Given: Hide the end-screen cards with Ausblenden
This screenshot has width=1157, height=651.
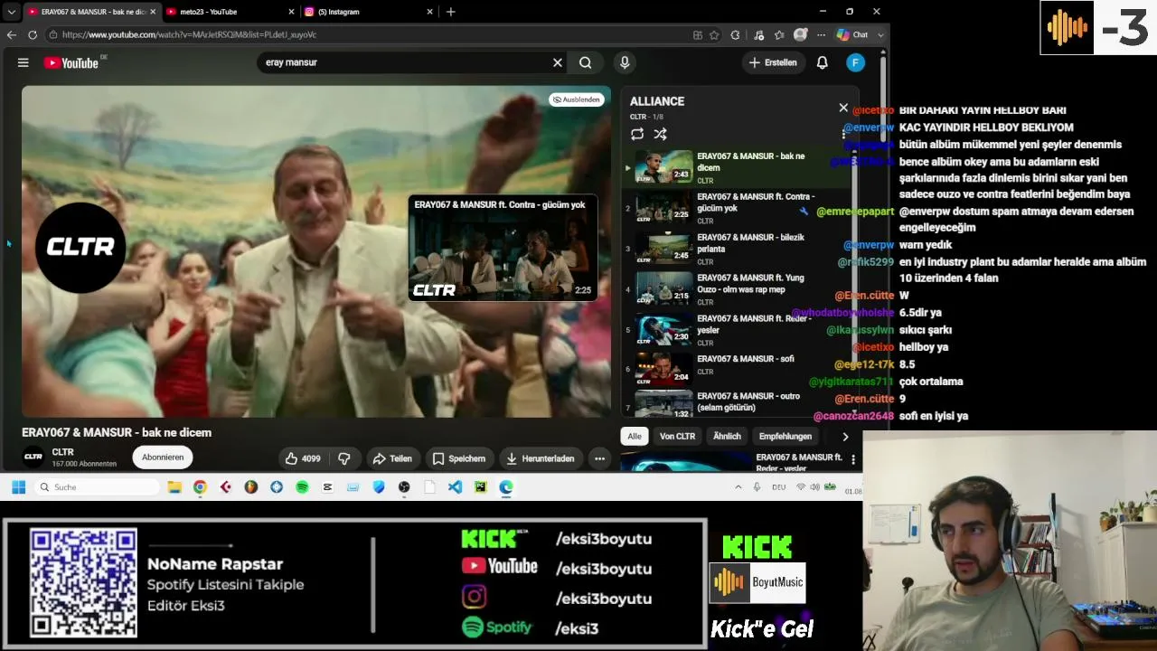Looking at the screenshot, I should pos(577,99).
